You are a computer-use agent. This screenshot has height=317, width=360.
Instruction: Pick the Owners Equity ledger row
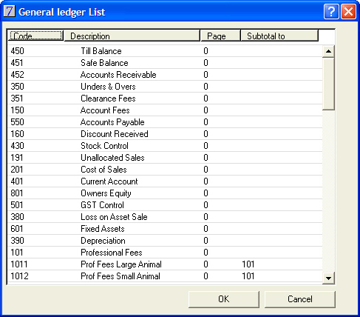pyautogui.click(x=165, y=193)
